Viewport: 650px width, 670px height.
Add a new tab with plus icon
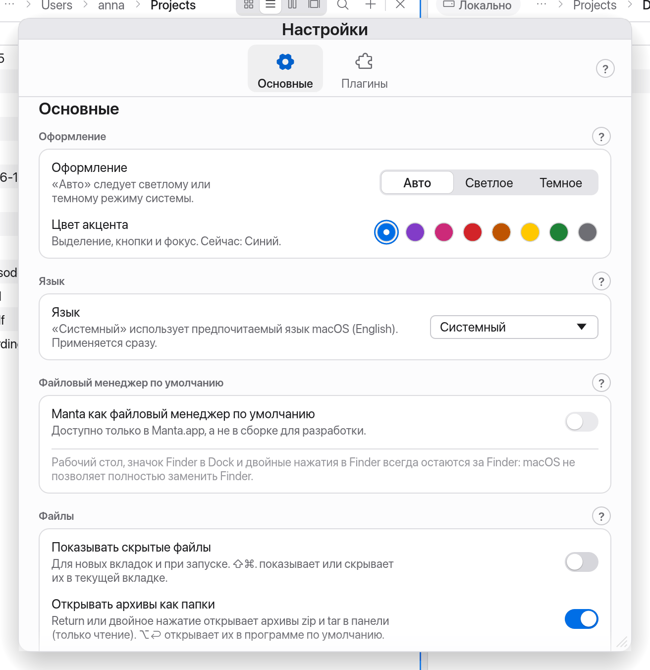(x=371, y=5)
